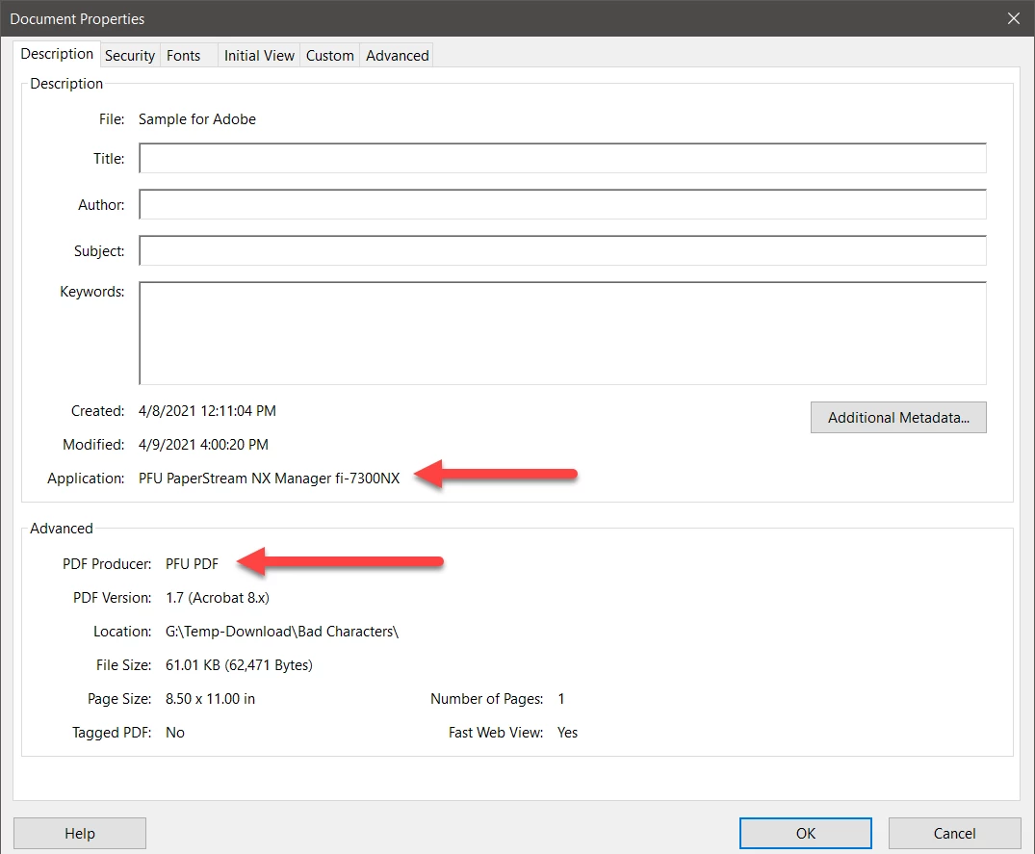This screenshot has width=1035, height=854.
Task: Go to the Custom tab
Action: pos(329,56)
